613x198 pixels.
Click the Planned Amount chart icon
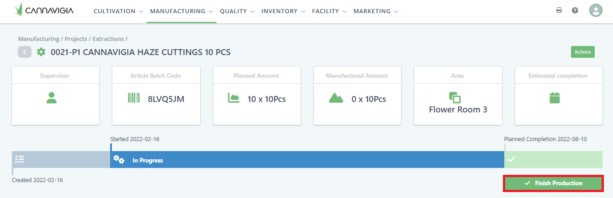click(234, 98)
